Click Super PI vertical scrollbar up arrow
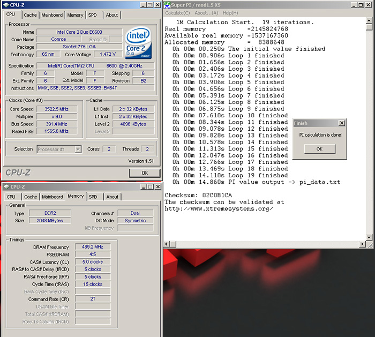Image resolution: width=375 pixels, height=337 pixels. 369,20
